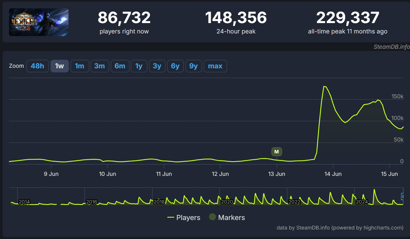Click 'data by SteamDB.info' credits text
The width and height of the screenshot is (410, 239).
tap(340, 228)
